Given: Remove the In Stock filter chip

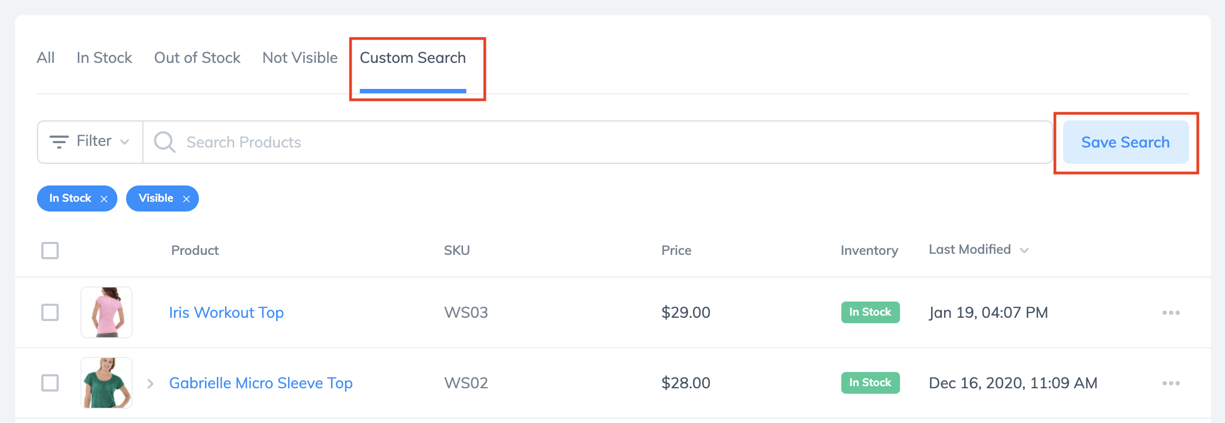Looking at the screenshot, I should pos(104,199).
